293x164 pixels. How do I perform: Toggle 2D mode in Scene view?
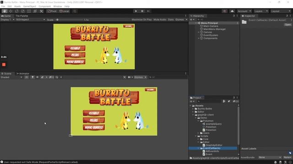click(27, 77)
